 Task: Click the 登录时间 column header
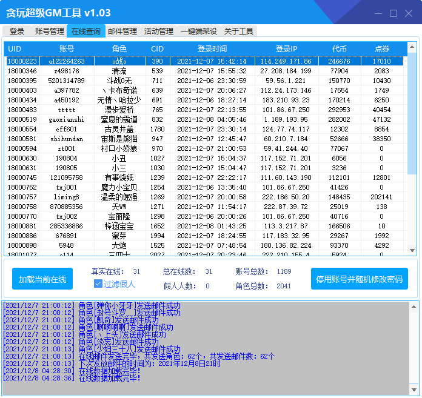point(212,48)
